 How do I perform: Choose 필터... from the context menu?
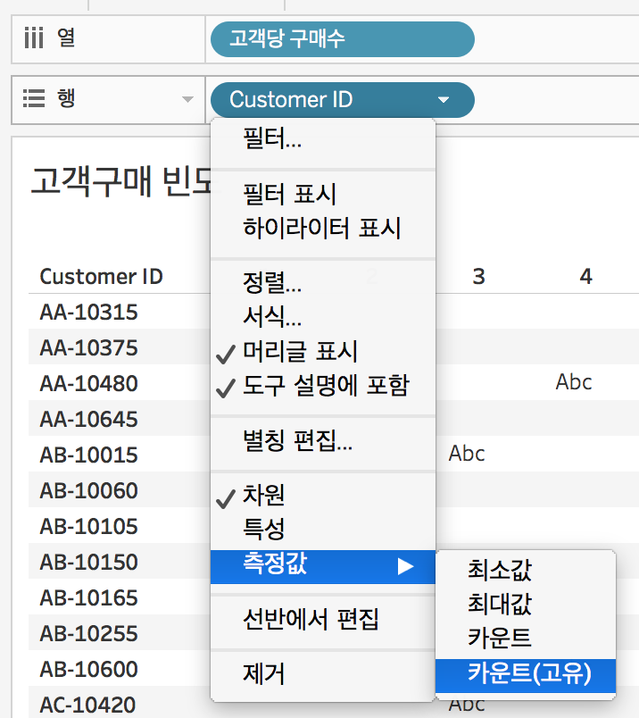coord(323,138)
